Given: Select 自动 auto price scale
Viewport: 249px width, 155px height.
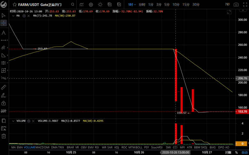Looking at the screenshot, I should pos(245,152).
